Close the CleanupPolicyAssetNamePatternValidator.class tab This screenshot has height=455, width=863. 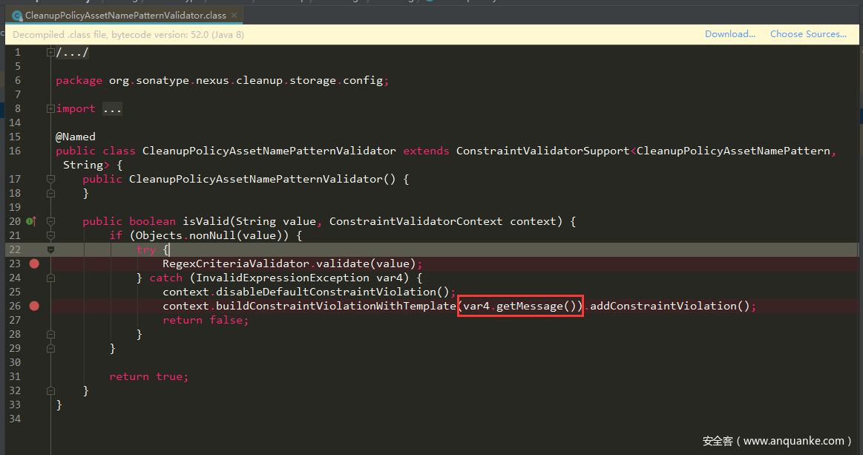(234, 16)
